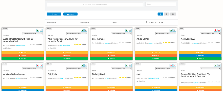Open Vorschau for agile learning card

[111, 59]
